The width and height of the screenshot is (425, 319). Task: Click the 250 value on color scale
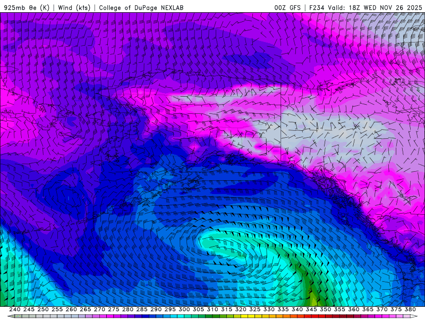click(x=43, y=309)
